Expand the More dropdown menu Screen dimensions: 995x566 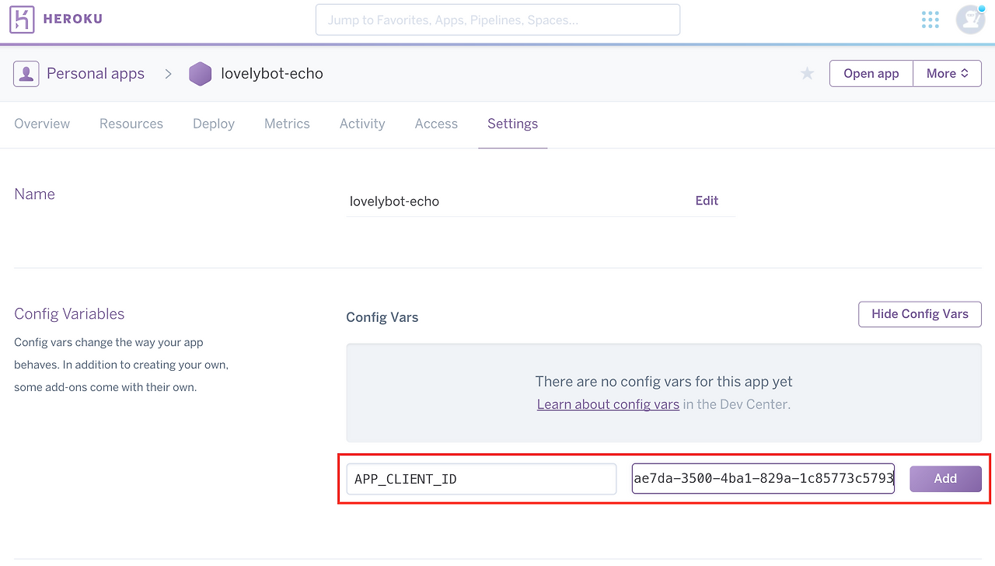click(947, 74)
